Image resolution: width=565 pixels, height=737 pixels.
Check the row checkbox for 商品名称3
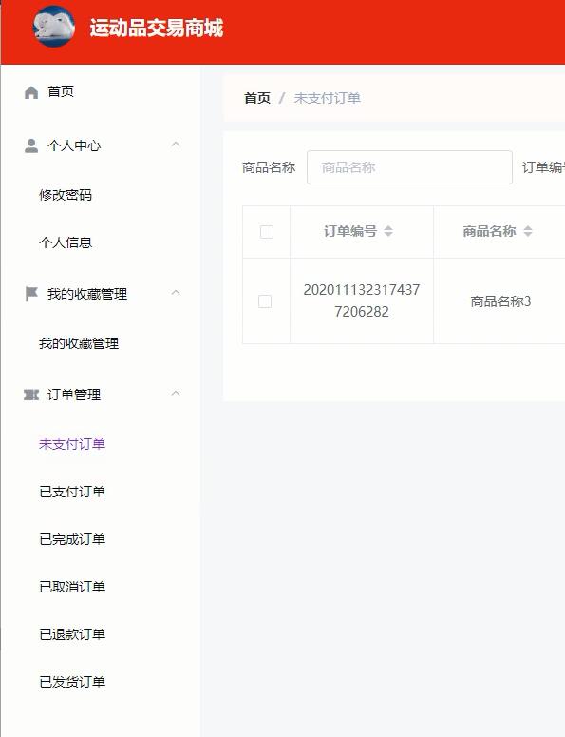click(x=265, y=301)
